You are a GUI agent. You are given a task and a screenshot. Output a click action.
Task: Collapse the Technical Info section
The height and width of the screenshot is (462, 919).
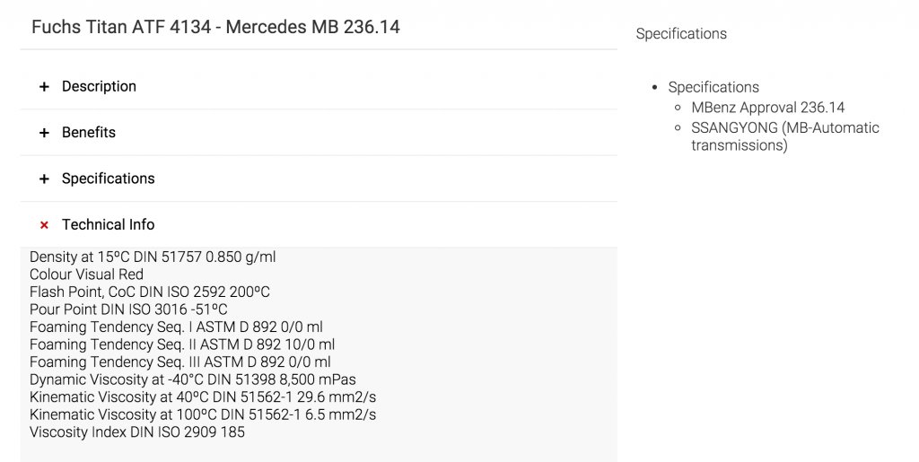pos(108,225)
